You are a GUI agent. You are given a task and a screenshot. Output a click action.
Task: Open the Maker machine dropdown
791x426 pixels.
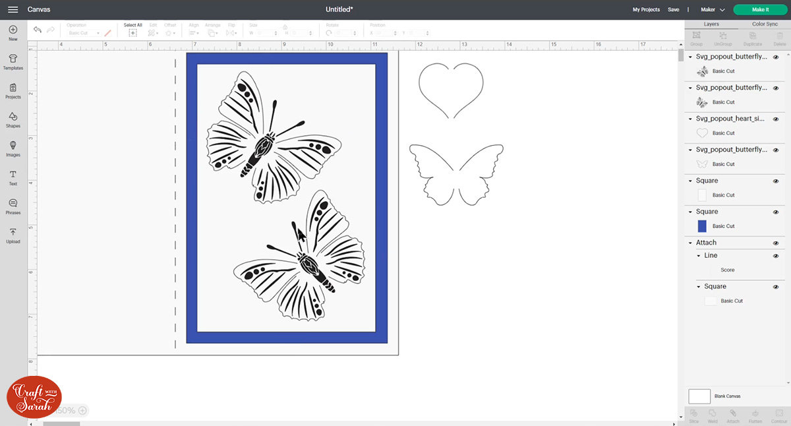[713, 9]
